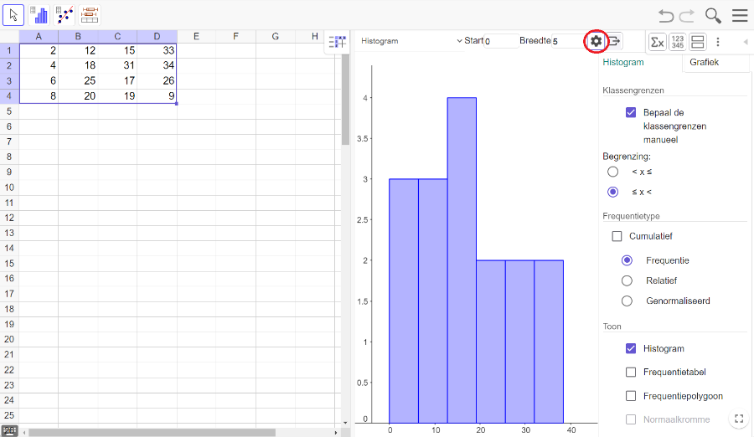
Task: Click the export graph icon
Action: [x=616, y=41]
